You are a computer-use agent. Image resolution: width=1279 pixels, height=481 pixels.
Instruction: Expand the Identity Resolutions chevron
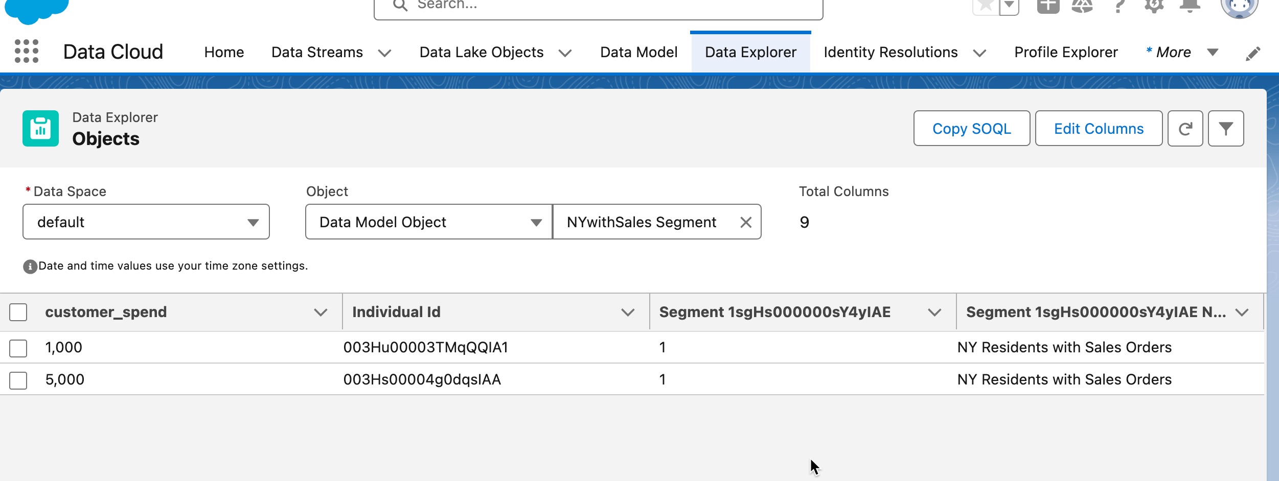coord(979,53)
